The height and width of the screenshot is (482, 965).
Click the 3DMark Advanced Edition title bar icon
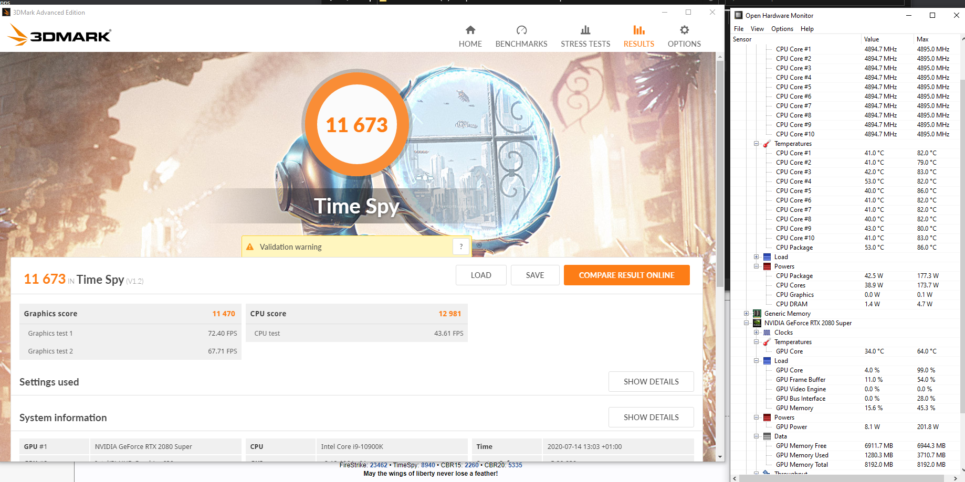click(x=6, y=12)
